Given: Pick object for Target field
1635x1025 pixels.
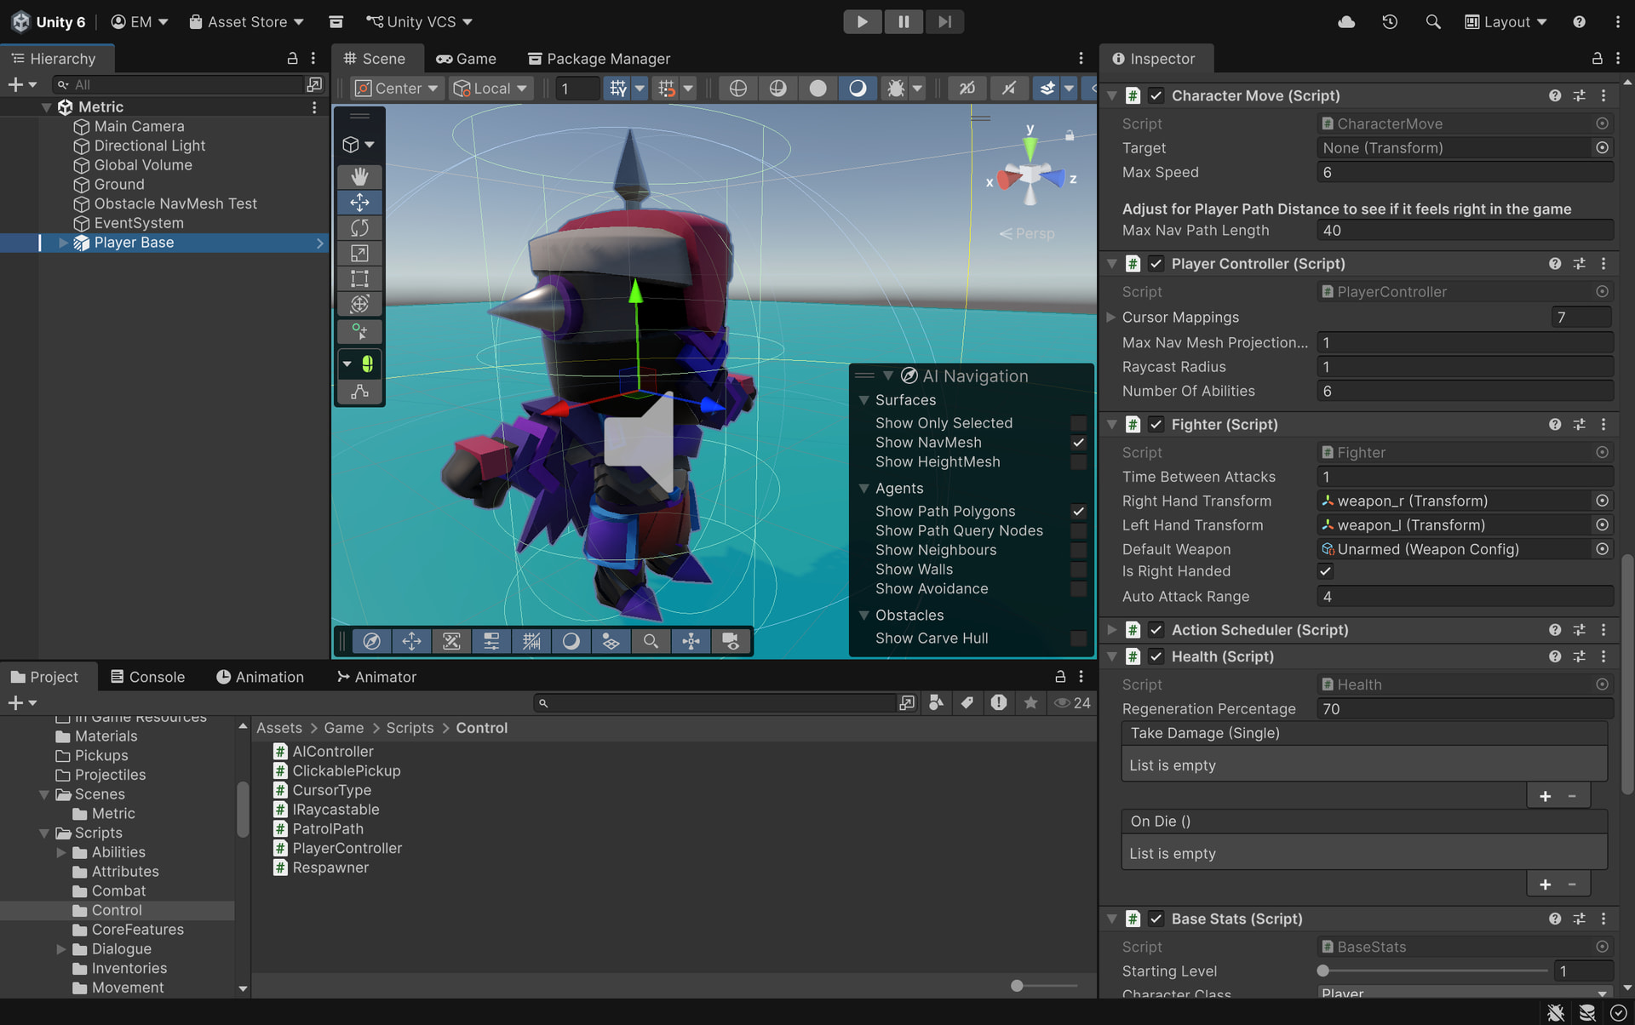Looking at the screenshot, I should click(1602, 147).
